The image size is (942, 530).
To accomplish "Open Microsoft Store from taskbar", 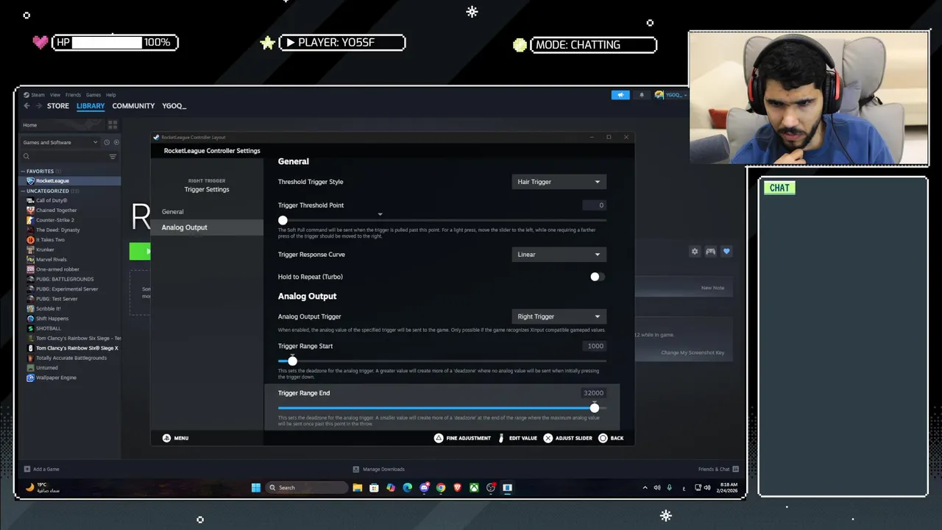I will (x=374, y=487).
